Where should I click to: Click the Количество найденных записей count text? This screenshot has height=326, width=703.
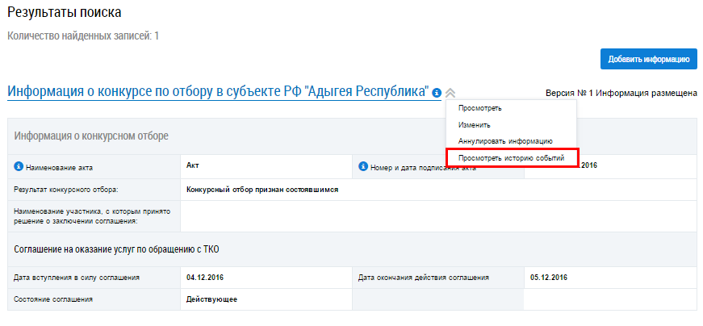[83, 36]
